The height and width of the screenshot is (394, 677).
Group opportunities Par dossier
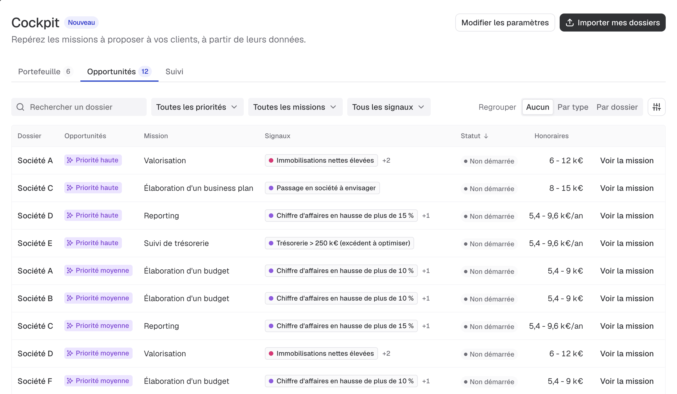tap(617, 107)
